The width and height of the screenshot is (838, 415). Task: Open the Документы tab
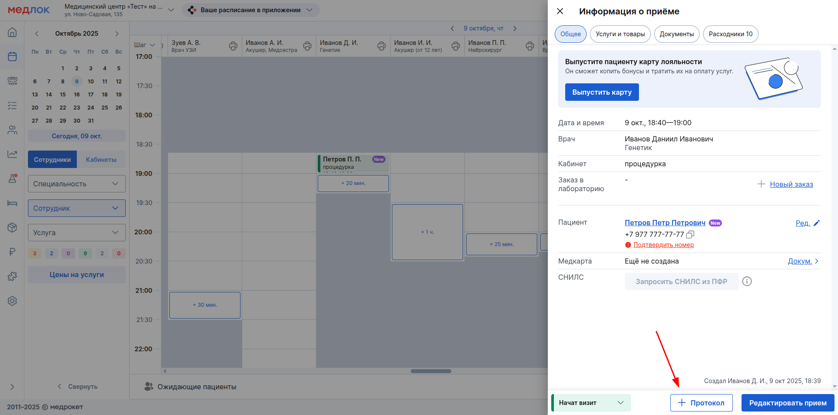[x=677, y=34]
